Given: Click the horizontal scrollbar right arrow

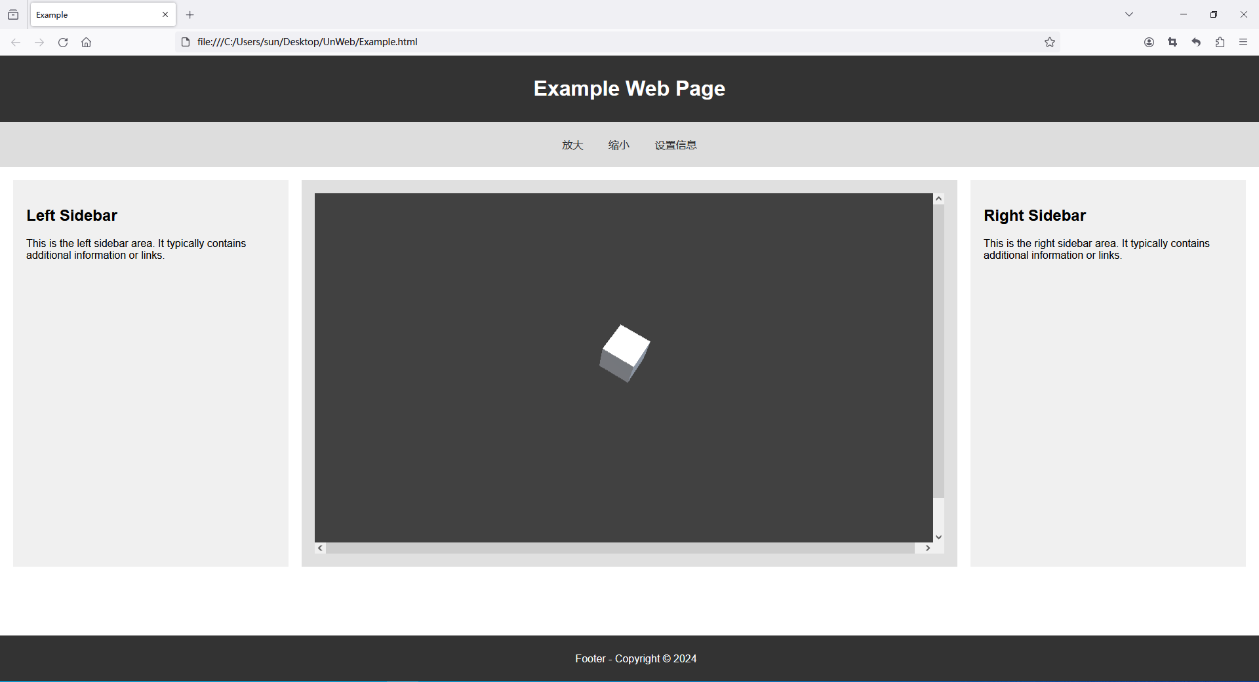Looking at the screenshot, I should pos(927,548).
